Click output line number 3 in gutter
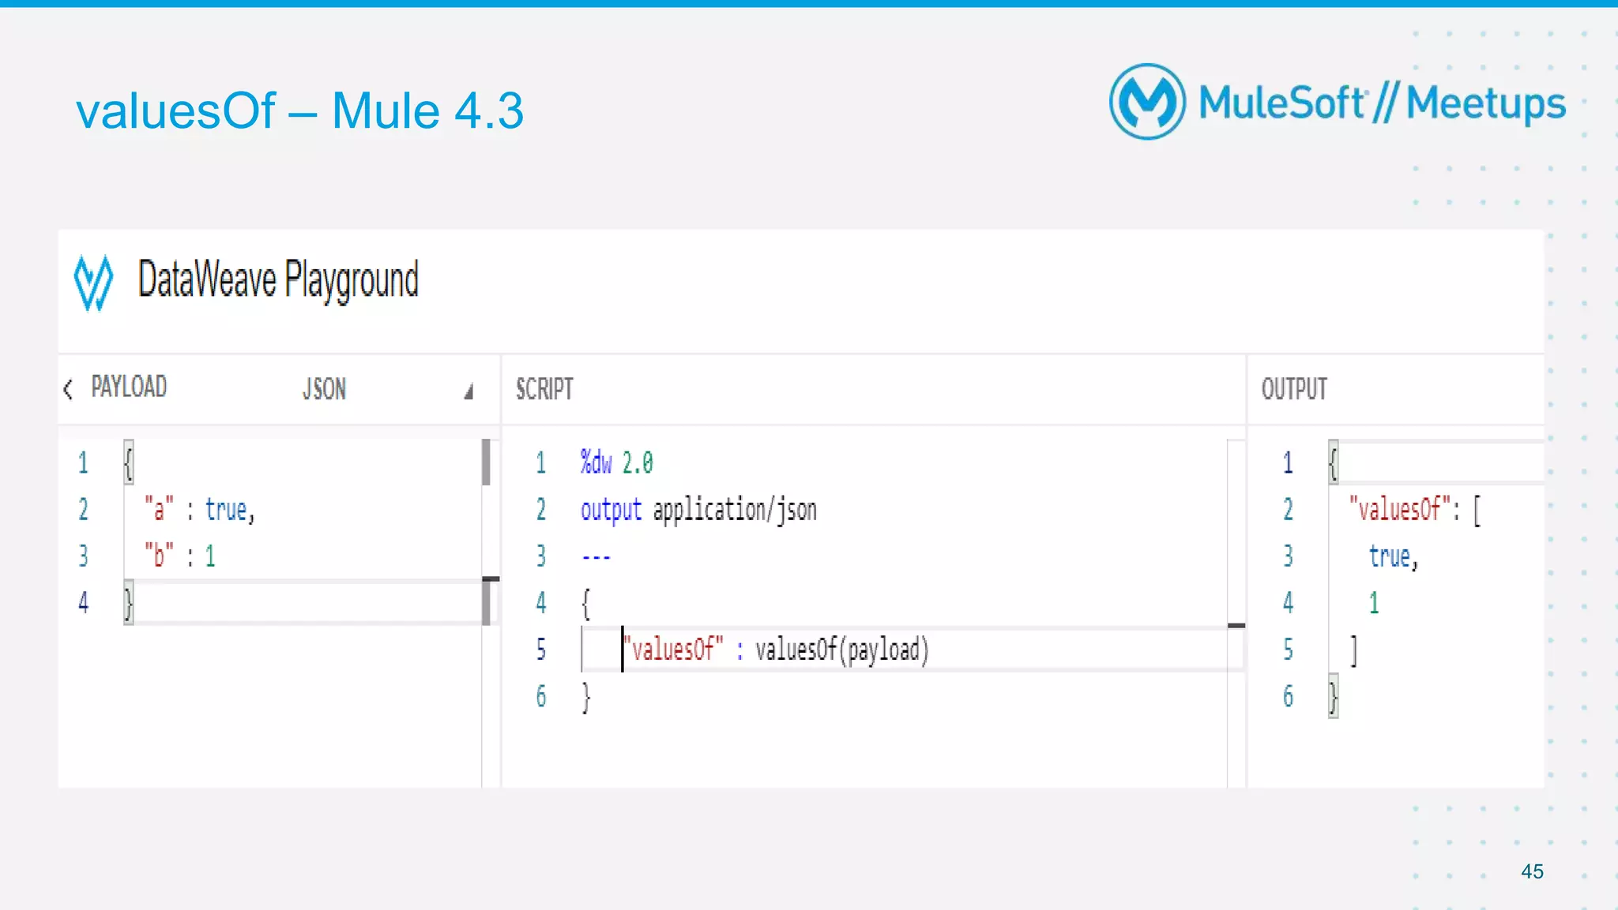This screenshot has width=1618, height=910. (1289, 556)
